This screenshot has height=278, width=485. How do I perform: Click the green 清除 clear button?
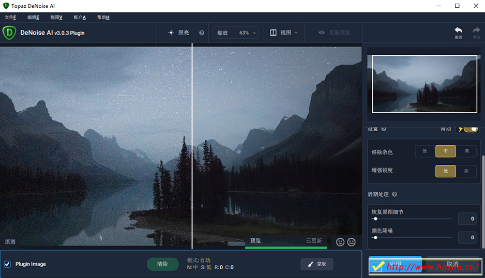[162, 264]
